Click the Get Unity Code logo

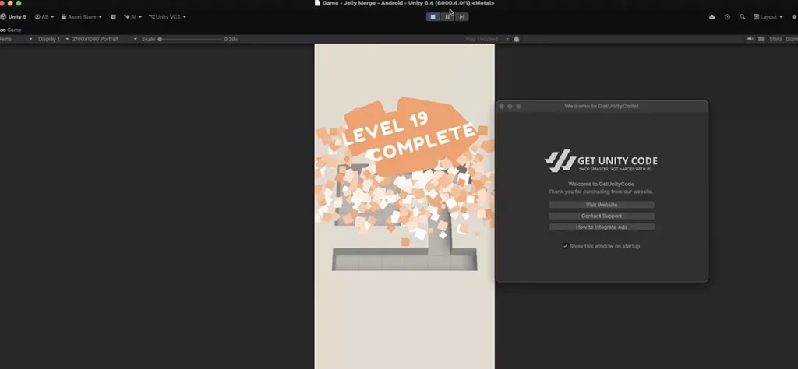click(601, 161)
